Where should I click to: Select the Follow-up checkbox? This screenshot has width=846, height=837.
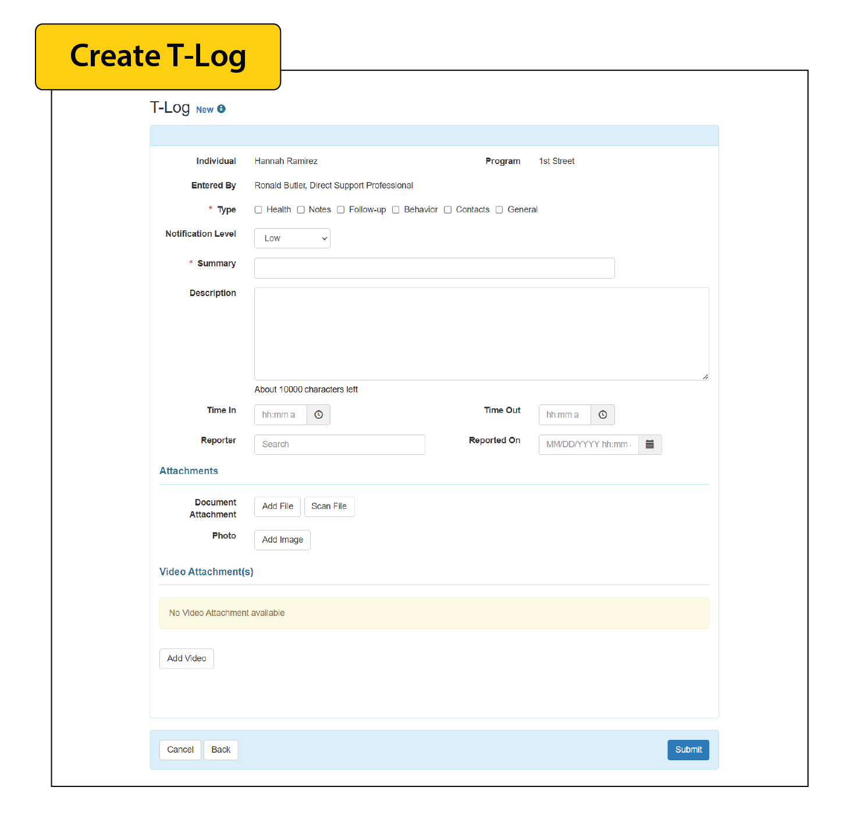coord(340,209)
